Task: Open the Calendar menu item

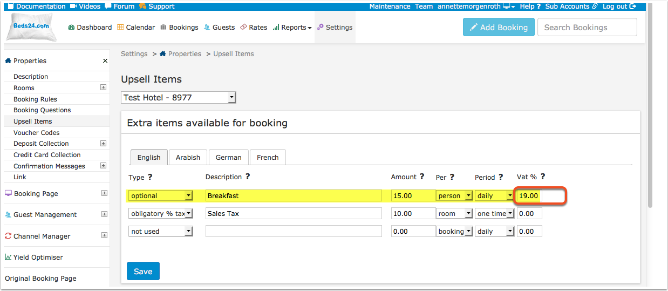Action: pos(136,28)
